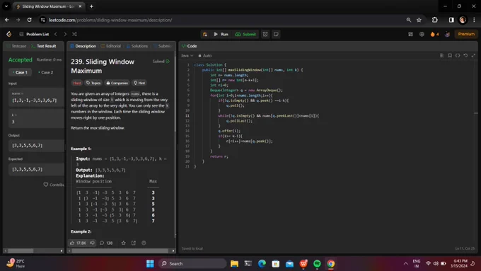This screenshot has width=481, height=271.
Task: Run the code
Action: [221, 34]
